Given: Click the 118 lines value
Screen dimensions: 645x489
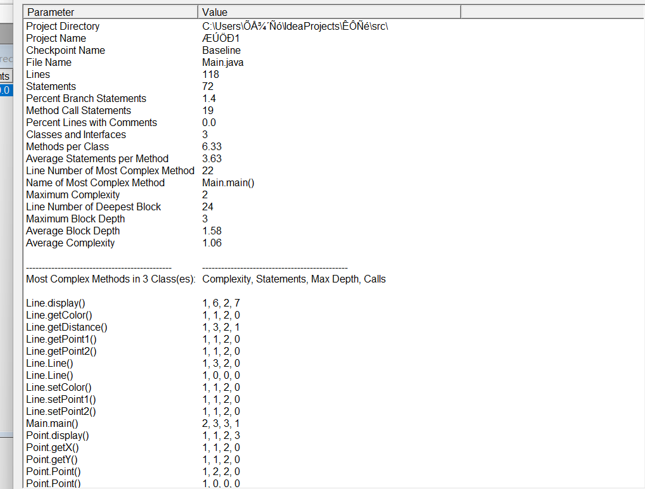Looking at the screenshot, I should 210,75.
